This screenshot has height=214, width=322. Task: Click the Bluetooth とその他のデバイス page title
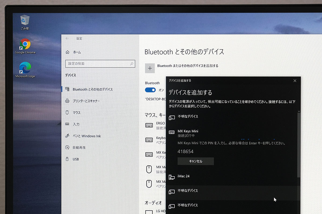[x=184, y=52]
